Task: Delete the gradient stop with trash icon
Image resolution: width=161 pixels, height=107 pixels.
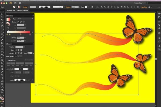Action: coord(33,32)
